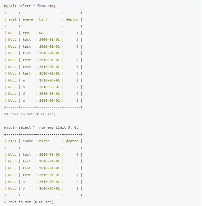Click the asterisk in the first query
This screenshot has height=206, width=202.
point(34,6)
